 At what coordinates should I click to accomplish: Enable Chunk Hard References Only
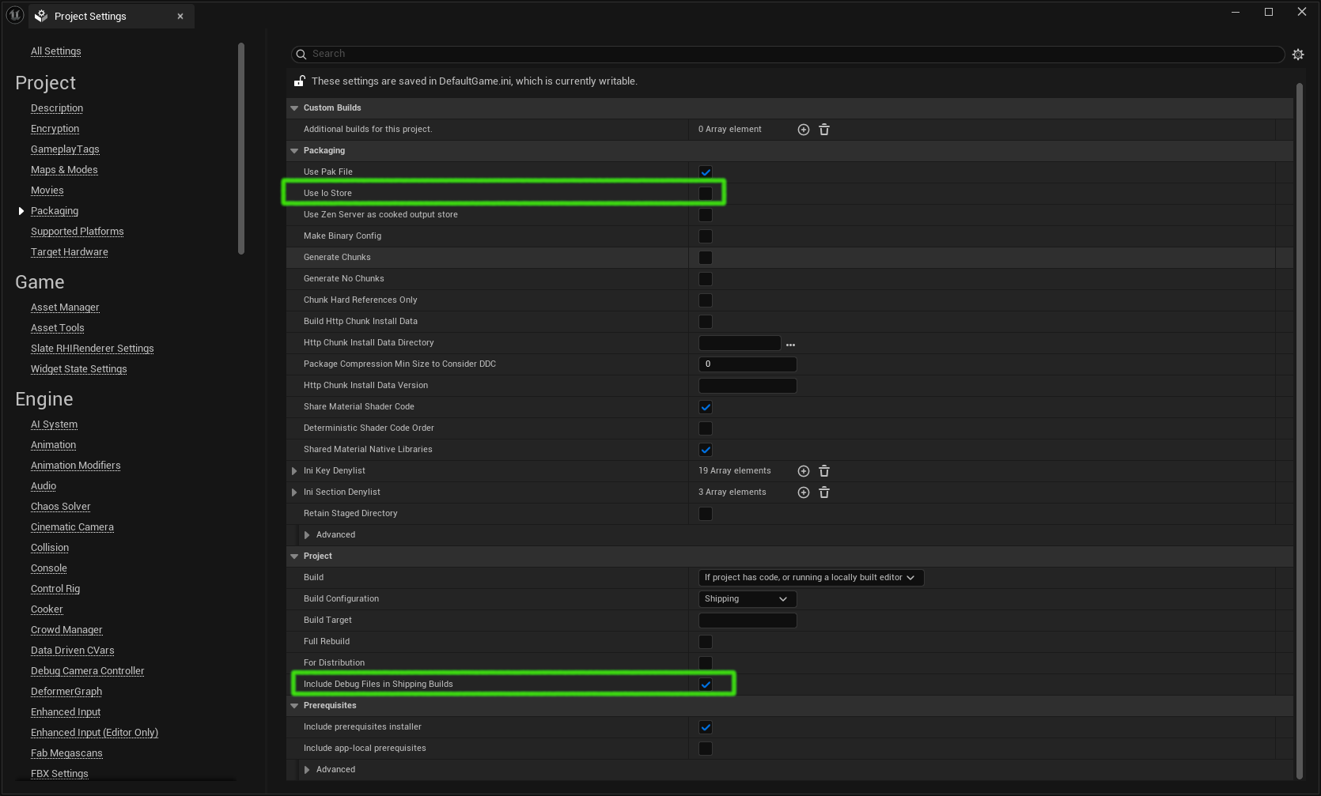coord(706,300)
